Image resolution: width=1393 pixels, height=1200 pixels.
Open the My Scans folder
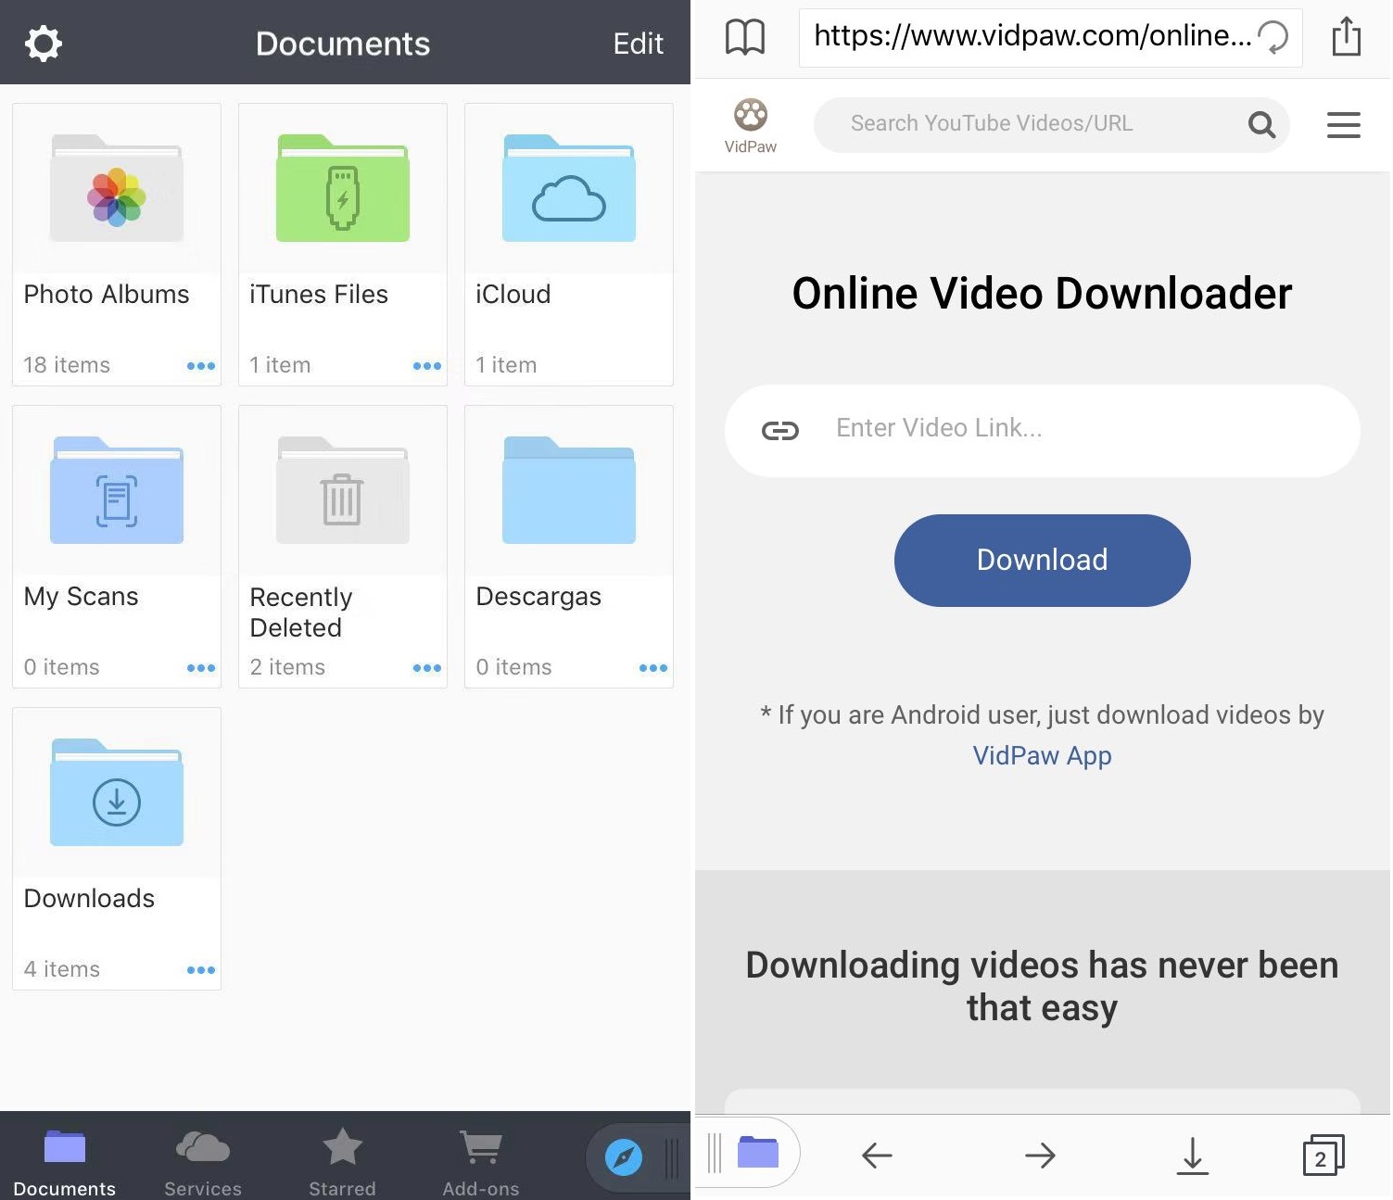(x=117, y=547)
